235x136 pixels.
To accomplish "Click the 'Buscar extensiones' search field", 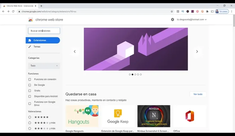I will (44, 31).
